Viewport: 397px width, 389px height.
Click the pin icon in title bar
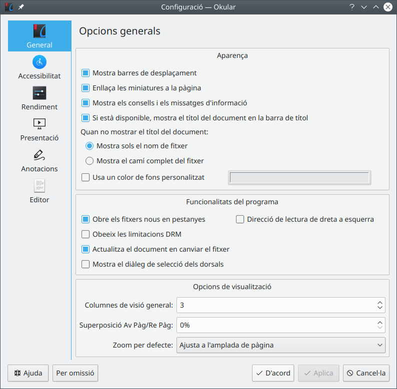20,7
